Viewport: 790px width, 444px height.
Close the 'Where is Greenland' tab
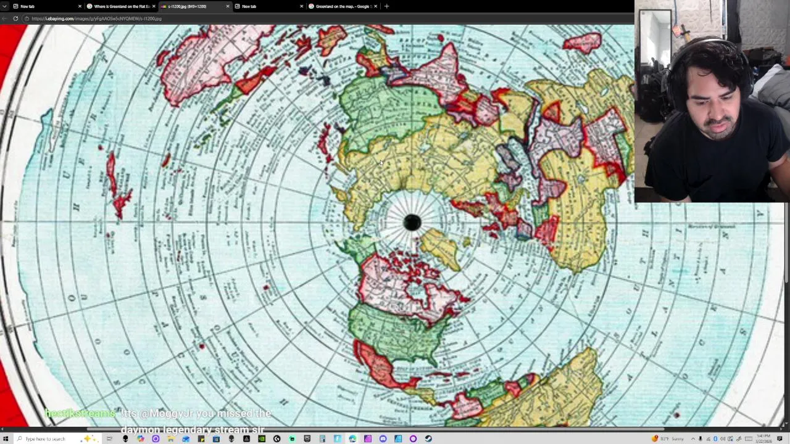[154, 6]
